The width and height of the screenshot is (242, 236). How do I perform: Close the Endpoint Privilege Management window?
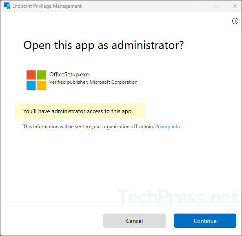[x=235, y=6]
